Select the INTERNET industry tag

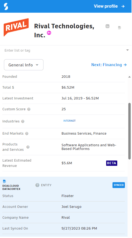[x=69, y=121]
